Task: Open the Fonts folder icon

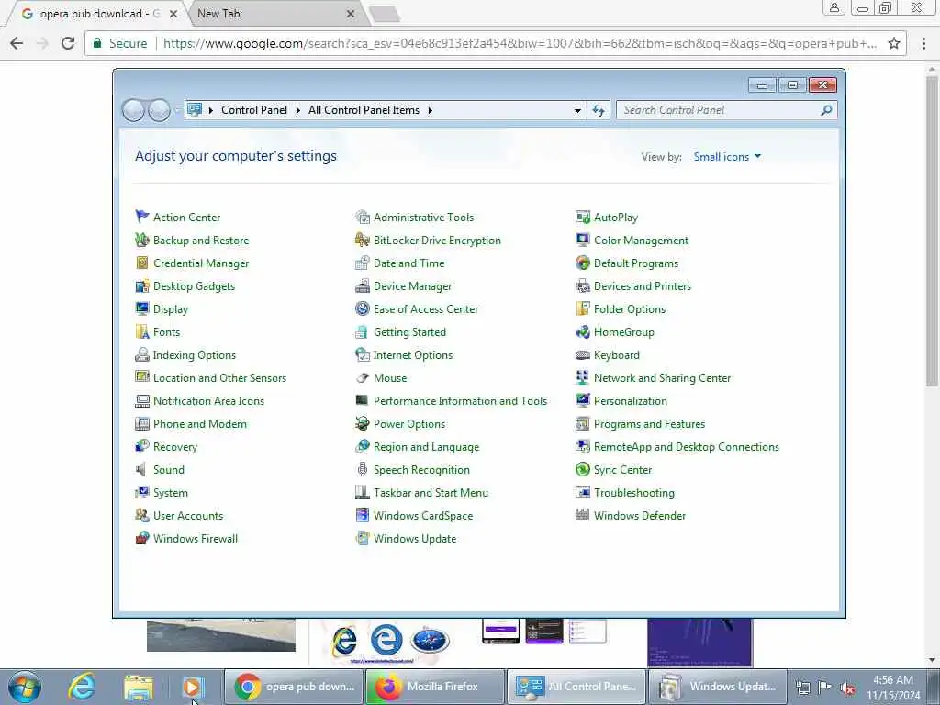Action: pos(142,332)
